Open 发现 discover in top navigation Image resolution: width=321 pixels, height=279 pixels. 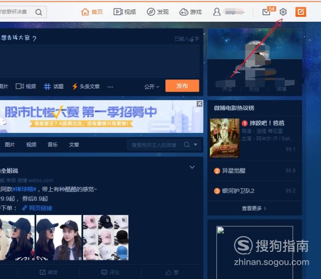pos(158,12)
